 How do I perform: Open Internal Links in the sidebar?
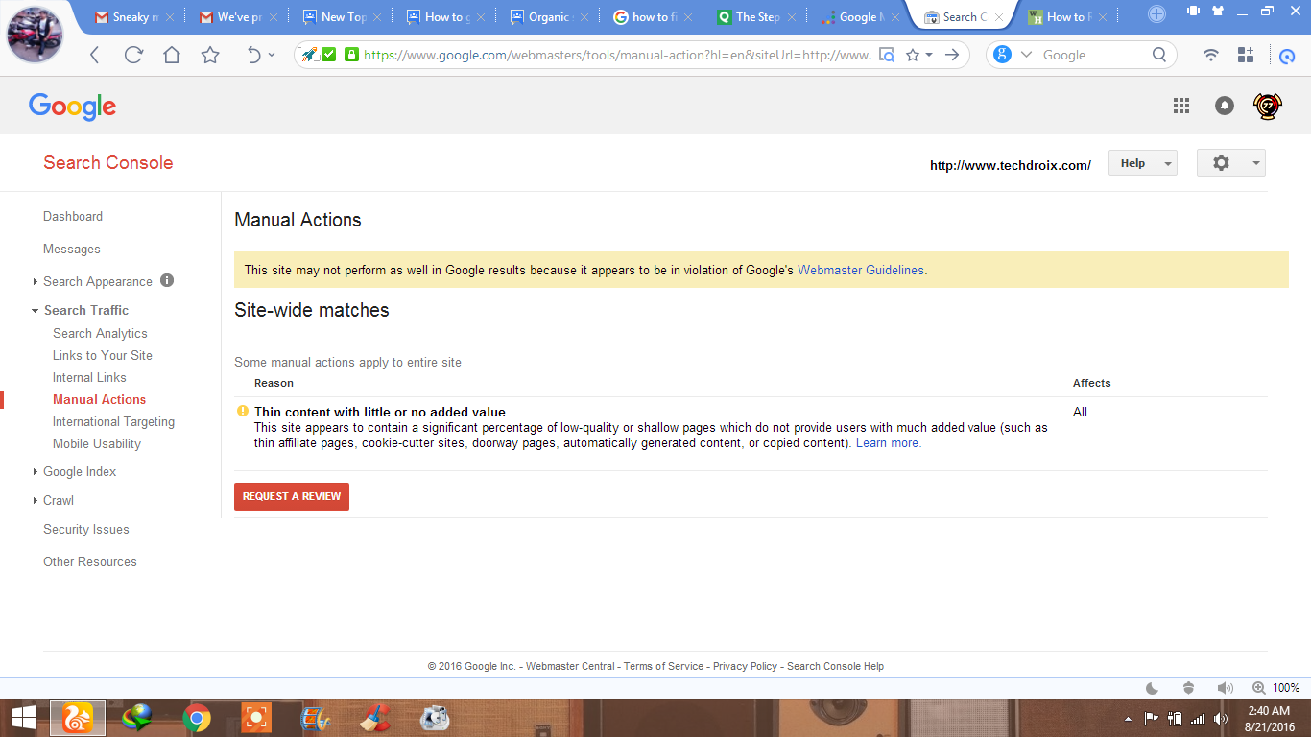click(x=90, y=377)
